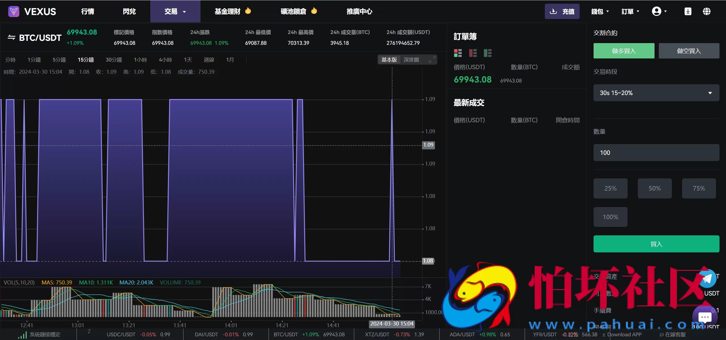Select 做多買入 long position option
The image size is (726, 340).
point(624,51)
